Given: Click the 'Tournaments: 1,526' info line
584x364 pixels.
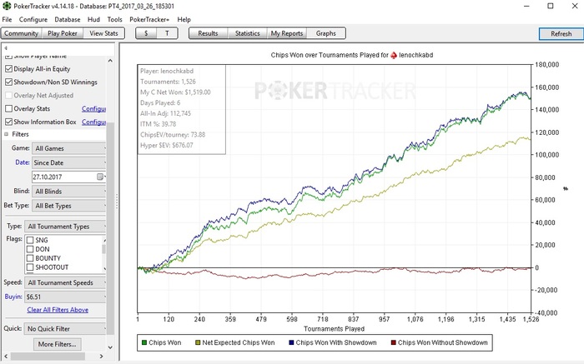Looking at the screenshot, I should [168, 82].
